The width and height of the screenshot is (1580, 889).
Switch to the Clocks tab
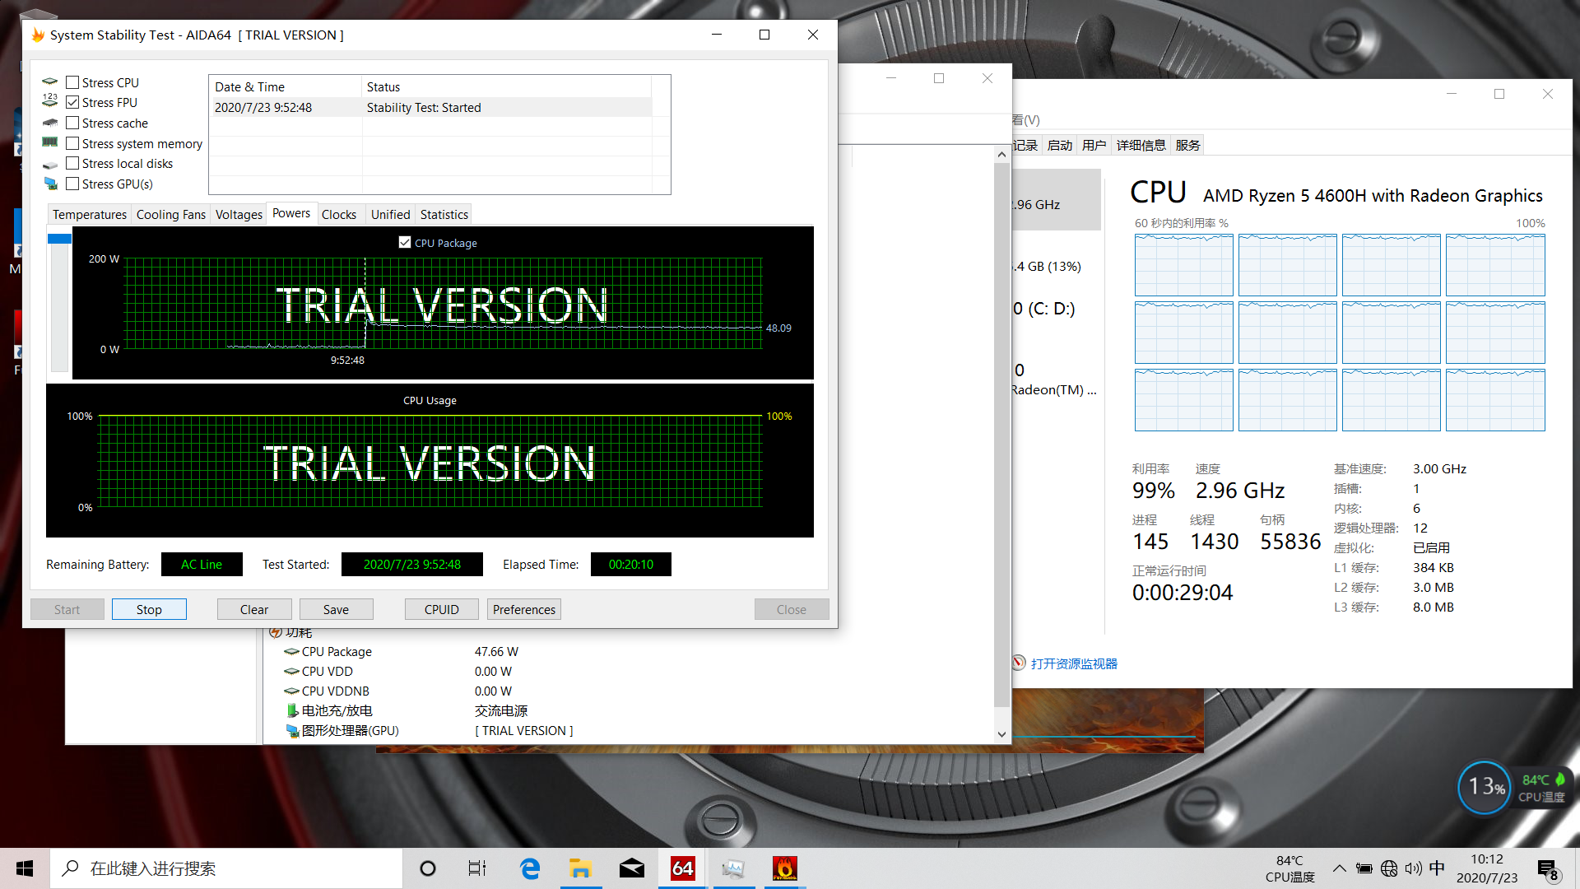pyautogui.click(x=339, y=214)
